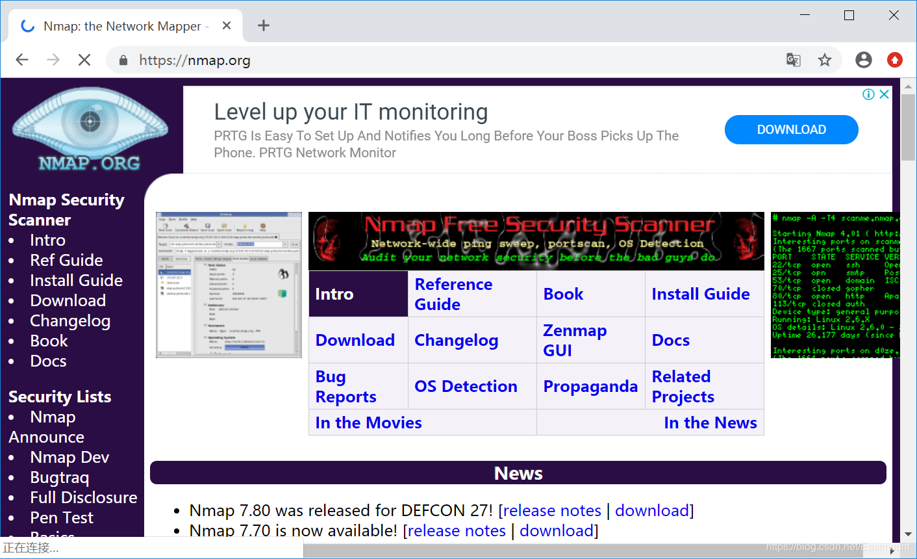This screenshot has width=917, height=559.
Task: Open the Zenmap screenshot thumbnail
Action: [x=229, y=285]
